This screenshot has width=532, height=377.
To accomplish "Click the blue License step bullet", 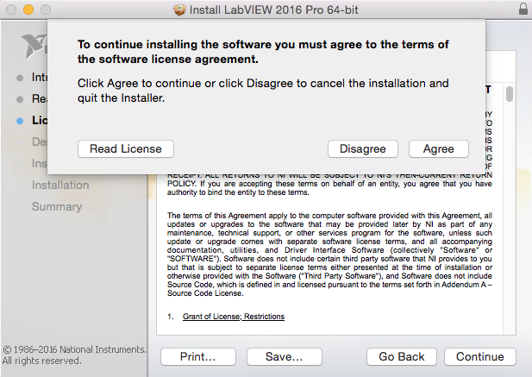I will [20, 121].
